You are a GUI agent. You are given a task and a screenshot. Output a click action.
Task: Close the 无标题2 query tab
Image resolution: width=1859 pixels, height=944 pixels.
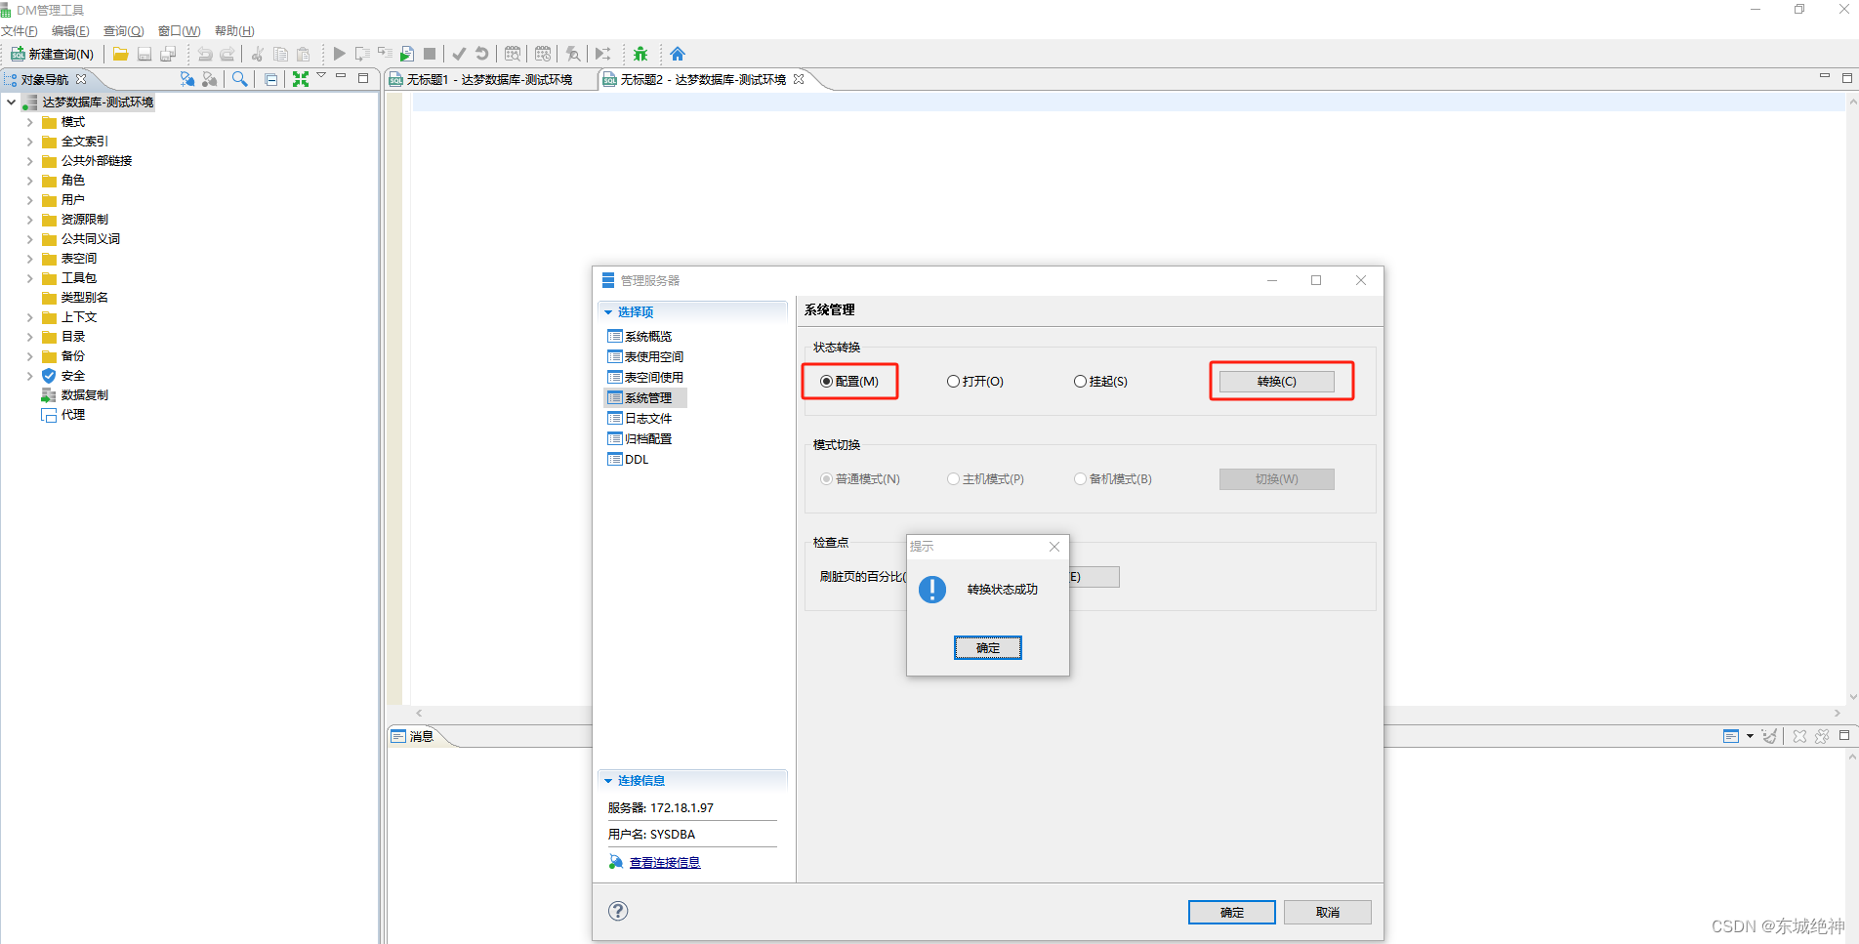click(799, 79)
